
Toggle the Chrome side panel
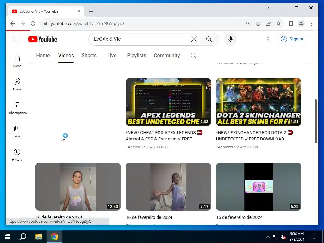click(291, 23)
